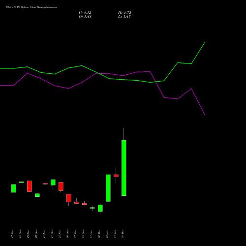Click the red candlestick for 19 Nov
Screen dimensions: 246x246
[x=30, y=186]
